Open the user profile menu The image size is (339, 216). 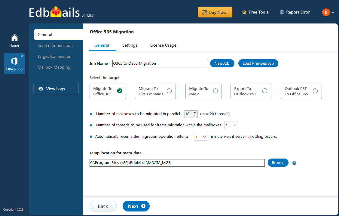point(328,12)
